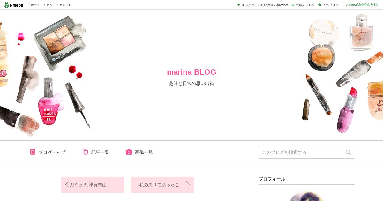Open the ブログトップ page icon
The height and width of the screenshot is (201, 383).
(x=33, y=152)
